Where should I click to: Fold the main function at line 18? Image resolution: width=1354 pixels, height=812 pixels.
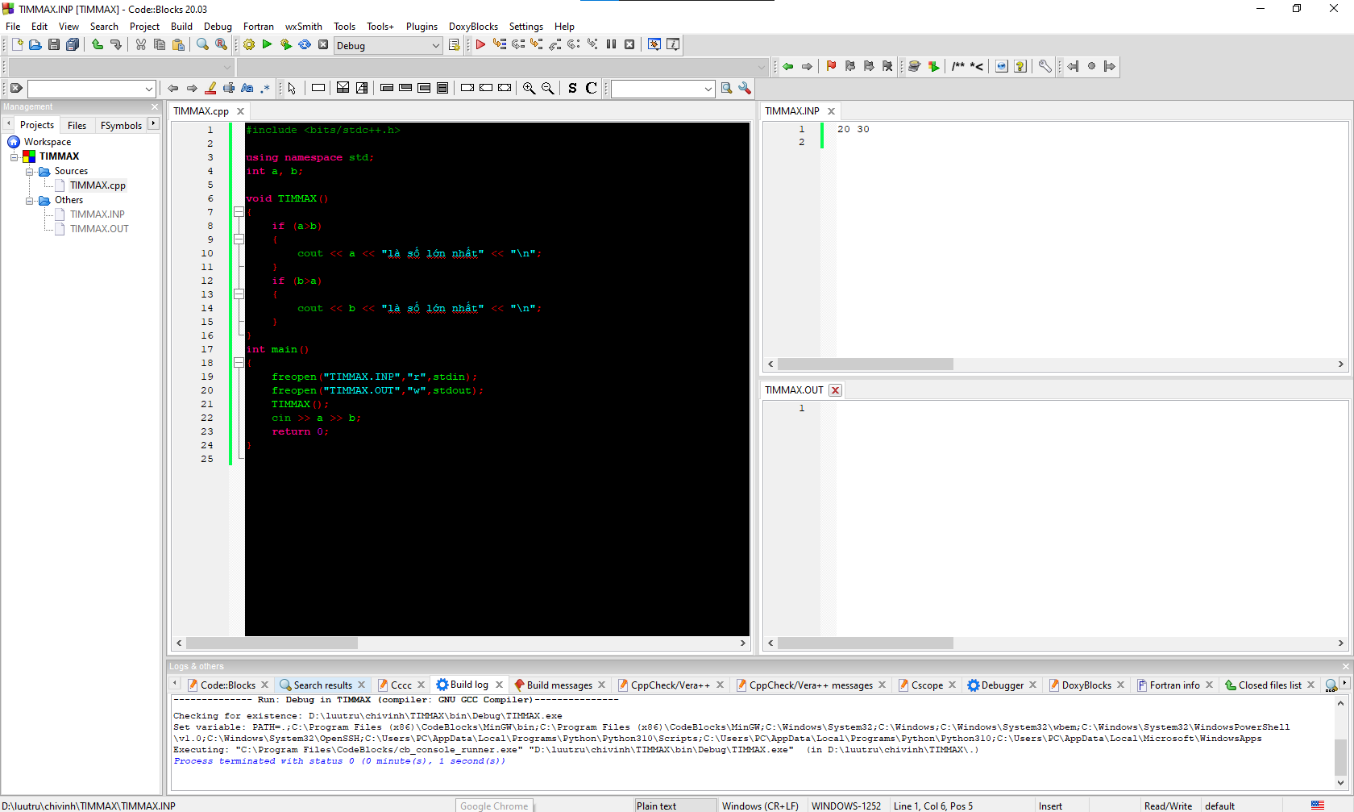click(239, 363)
